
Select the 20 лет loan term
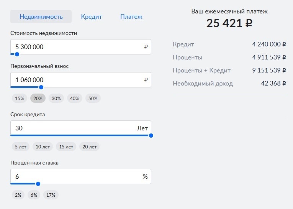pos(89,147)
